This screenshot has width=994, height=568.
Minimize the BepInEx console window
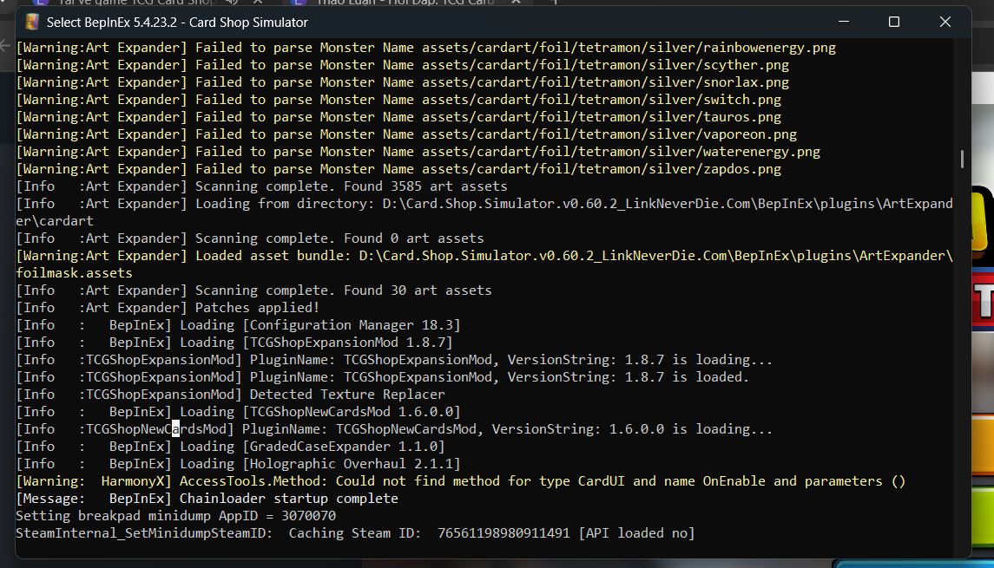tap(842, 22)
